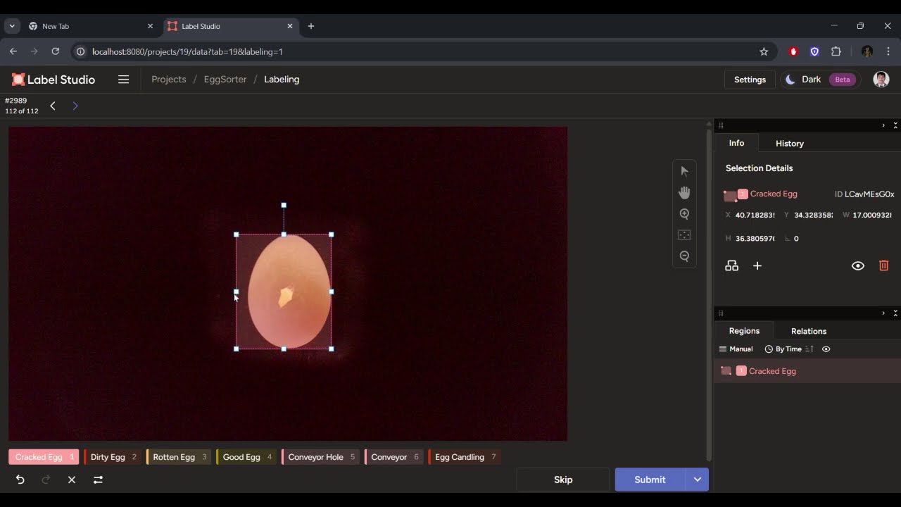This screenshot has height=507, width=901.
Task: Open Projects breadcrumb link
Action: [169, 80]
